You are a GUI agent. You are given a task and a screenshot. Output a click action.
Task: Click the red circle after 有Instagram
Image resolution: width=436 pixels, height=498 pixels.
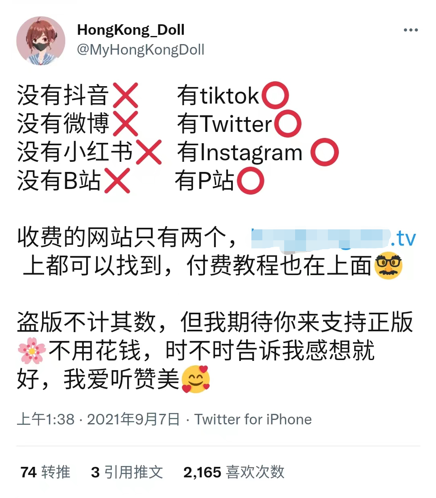[x=325, y=152]
